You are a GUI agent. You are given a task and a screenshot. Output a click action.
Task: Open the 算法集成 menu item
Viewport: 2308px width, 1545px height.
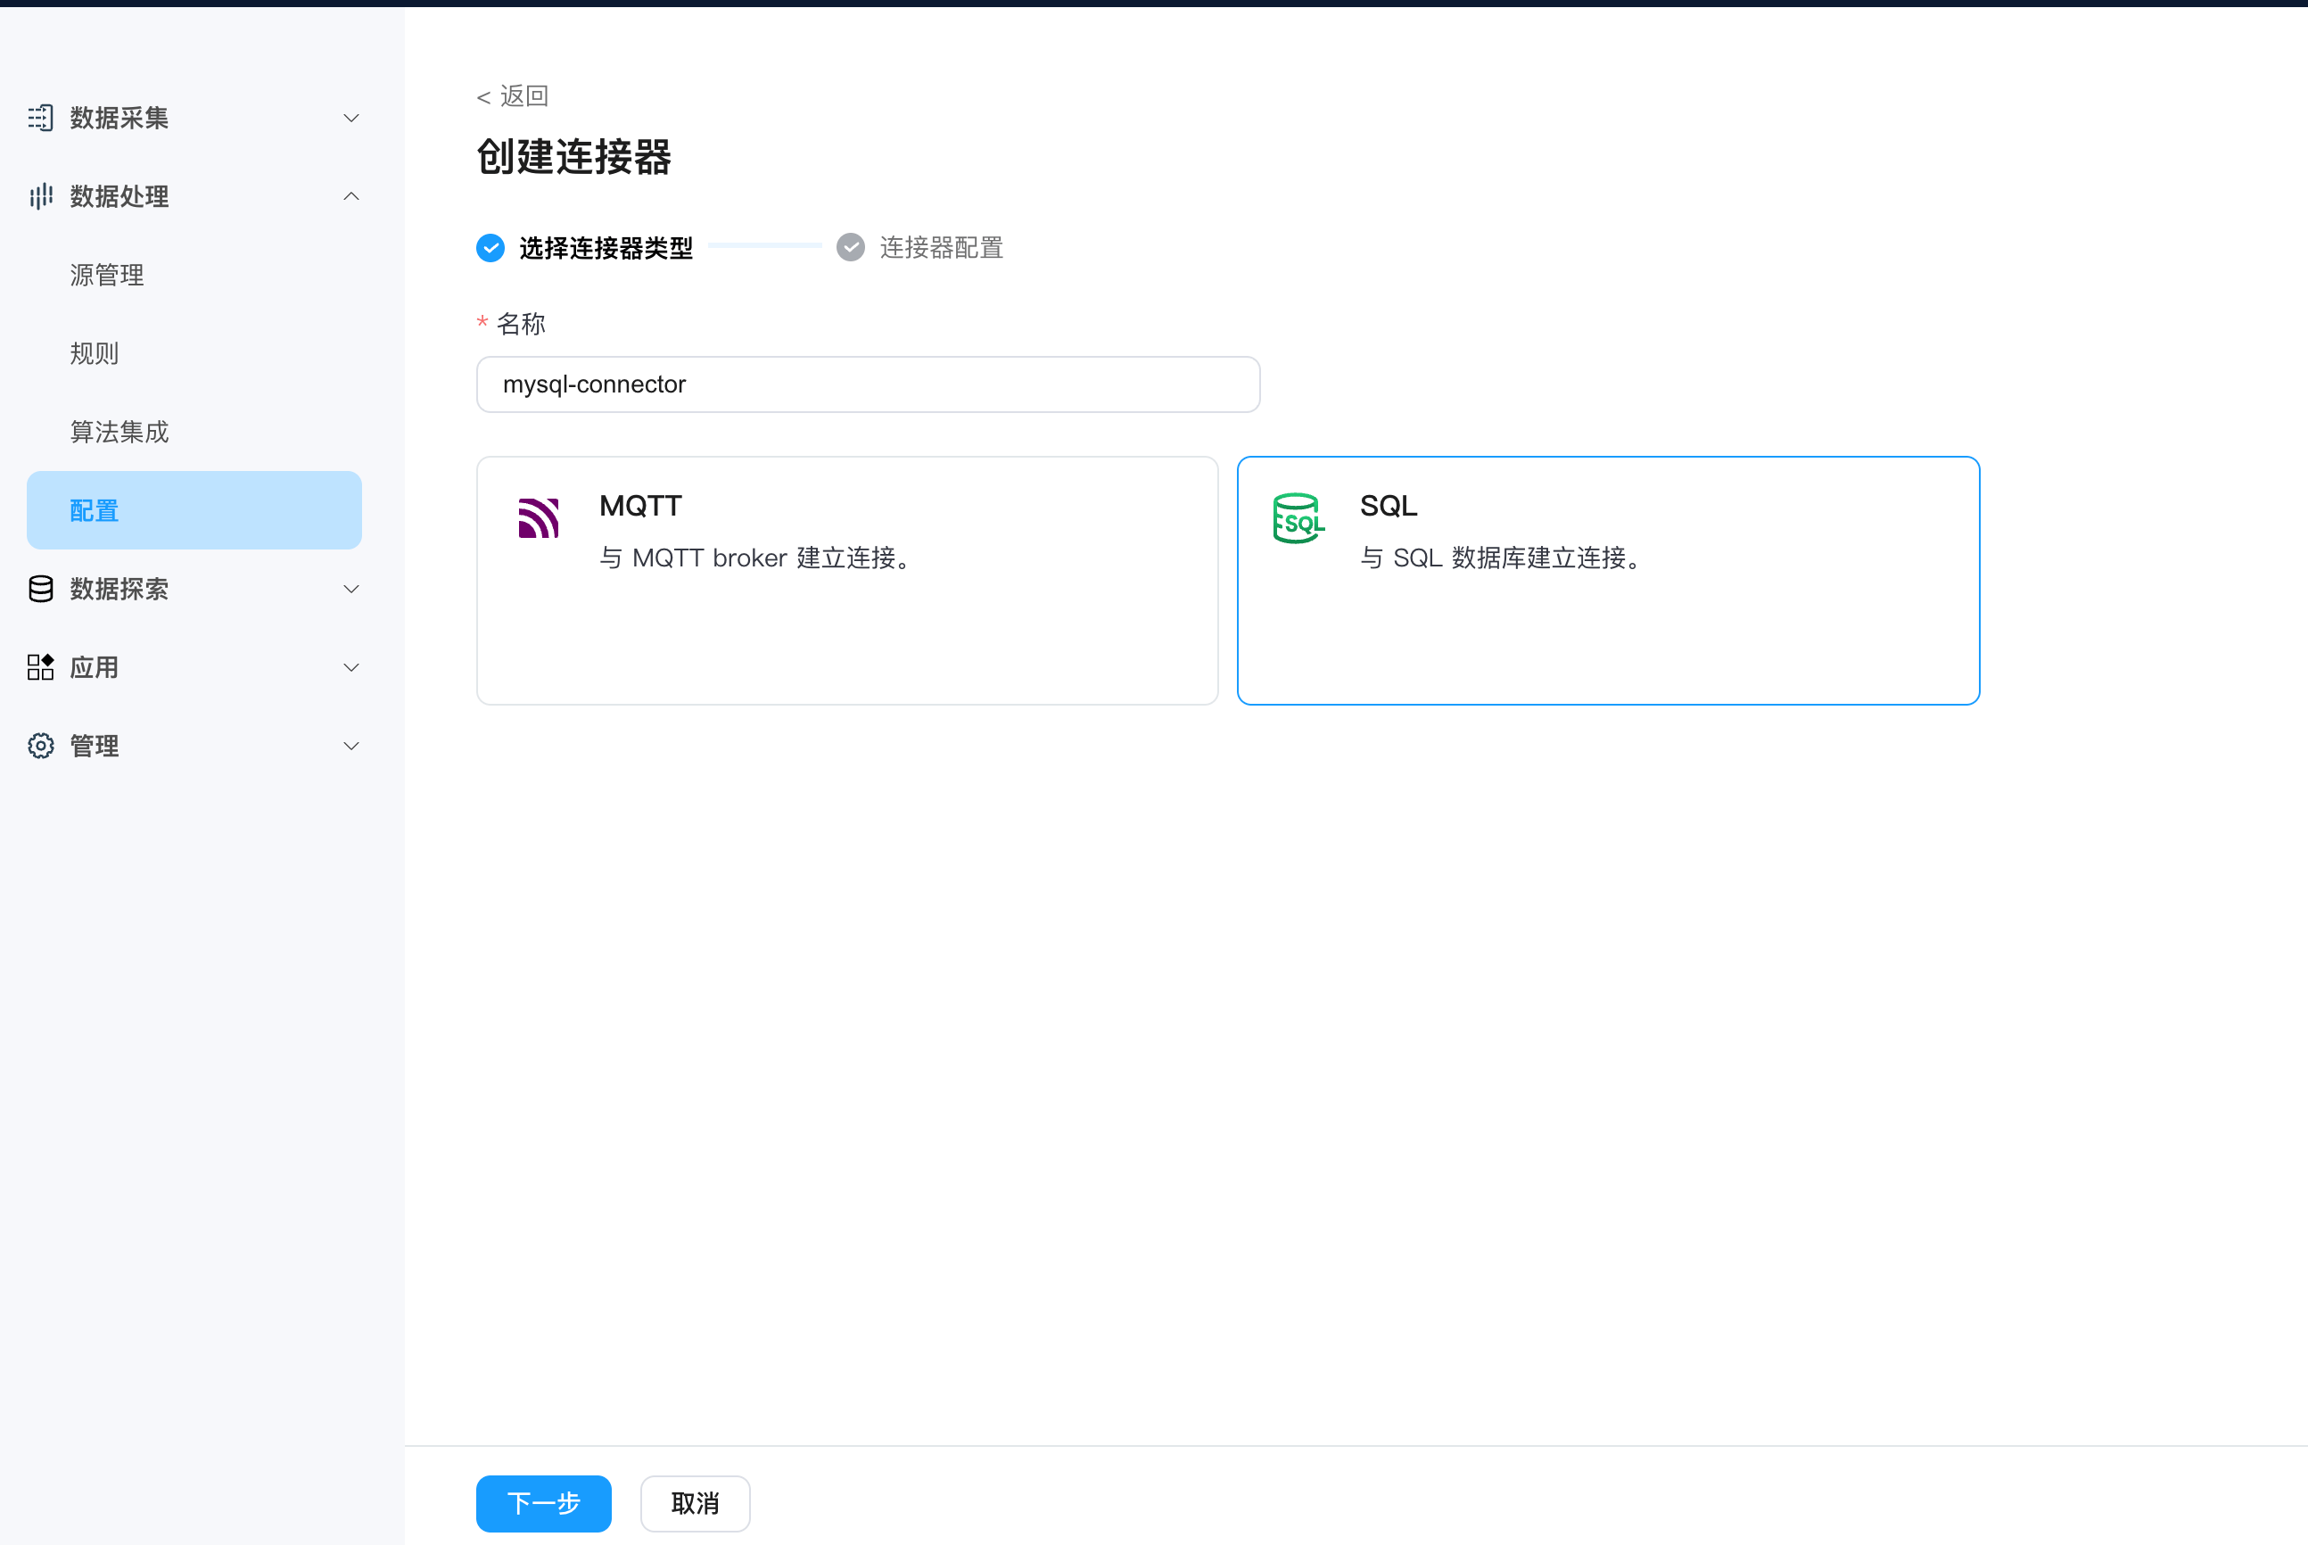(x=120, y=432)
